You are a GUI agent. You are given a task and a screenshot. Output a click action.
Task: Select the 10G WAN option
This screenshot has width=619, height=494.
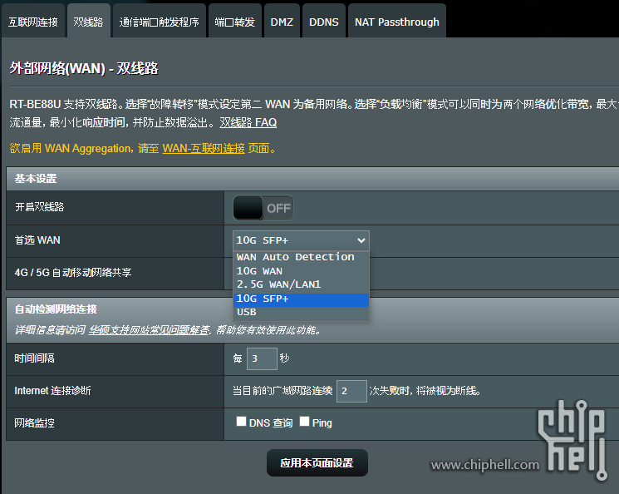point(301,271)
